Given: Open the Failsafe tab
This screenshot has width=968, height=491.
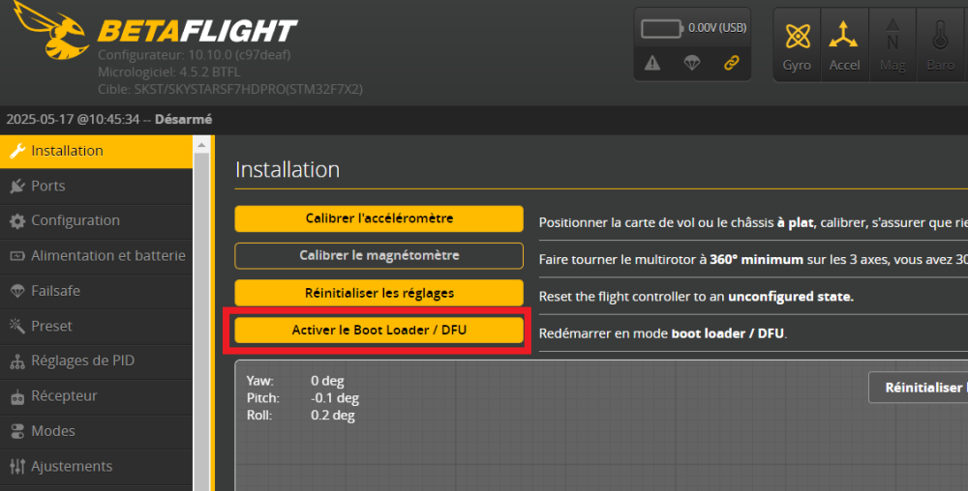Looking at the screenshot, I should (x=55, y=291).
